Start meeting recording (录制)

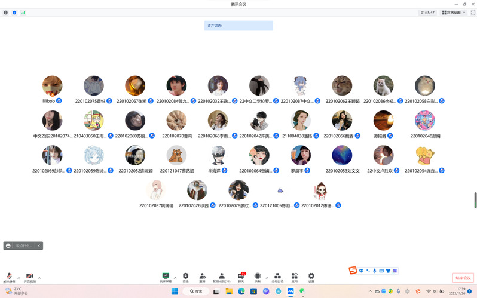click(x=258, y=277)
